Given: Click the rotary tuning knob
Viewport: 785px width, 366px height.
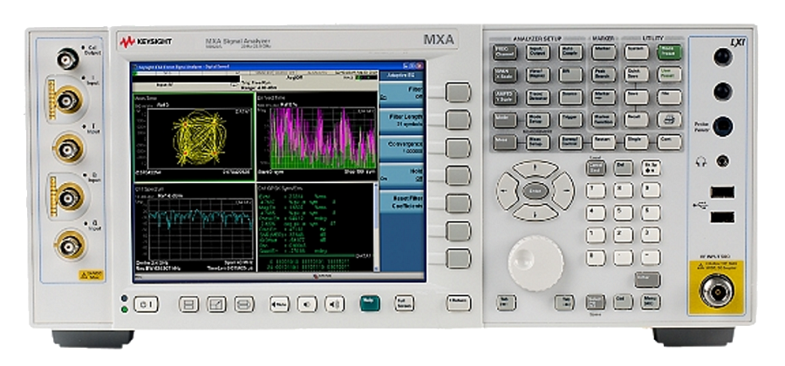Looking at the screenshot, I should tap(536, 262).
